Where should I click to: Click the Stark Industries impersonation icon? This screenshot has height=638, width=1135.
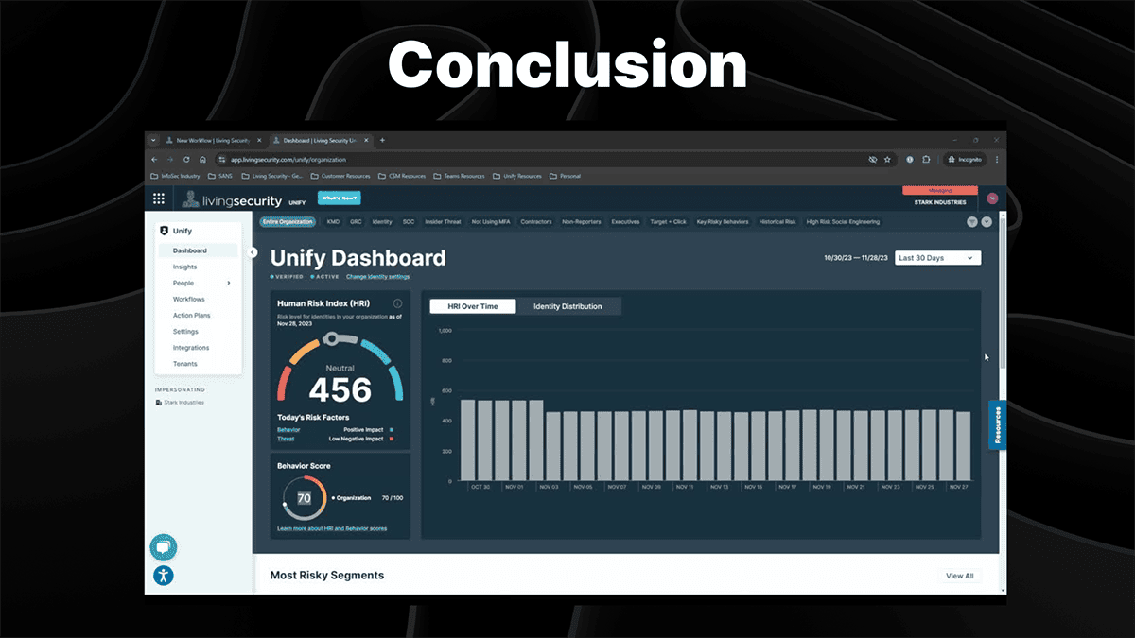(159, 403)
